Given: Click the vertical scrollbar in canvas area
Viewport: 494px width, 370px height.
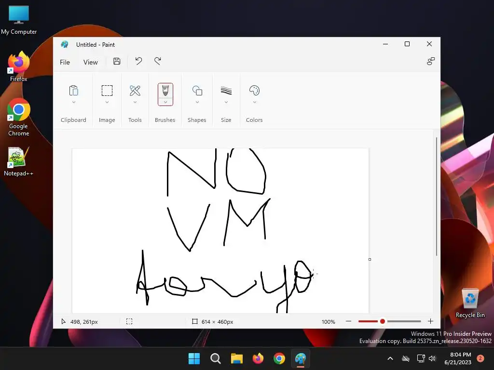Looking at the screenshot, I should pos(437,197).
